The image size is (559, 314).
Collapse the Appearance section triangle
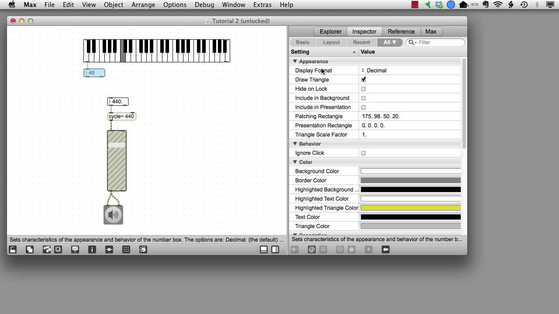click(295, 61)
